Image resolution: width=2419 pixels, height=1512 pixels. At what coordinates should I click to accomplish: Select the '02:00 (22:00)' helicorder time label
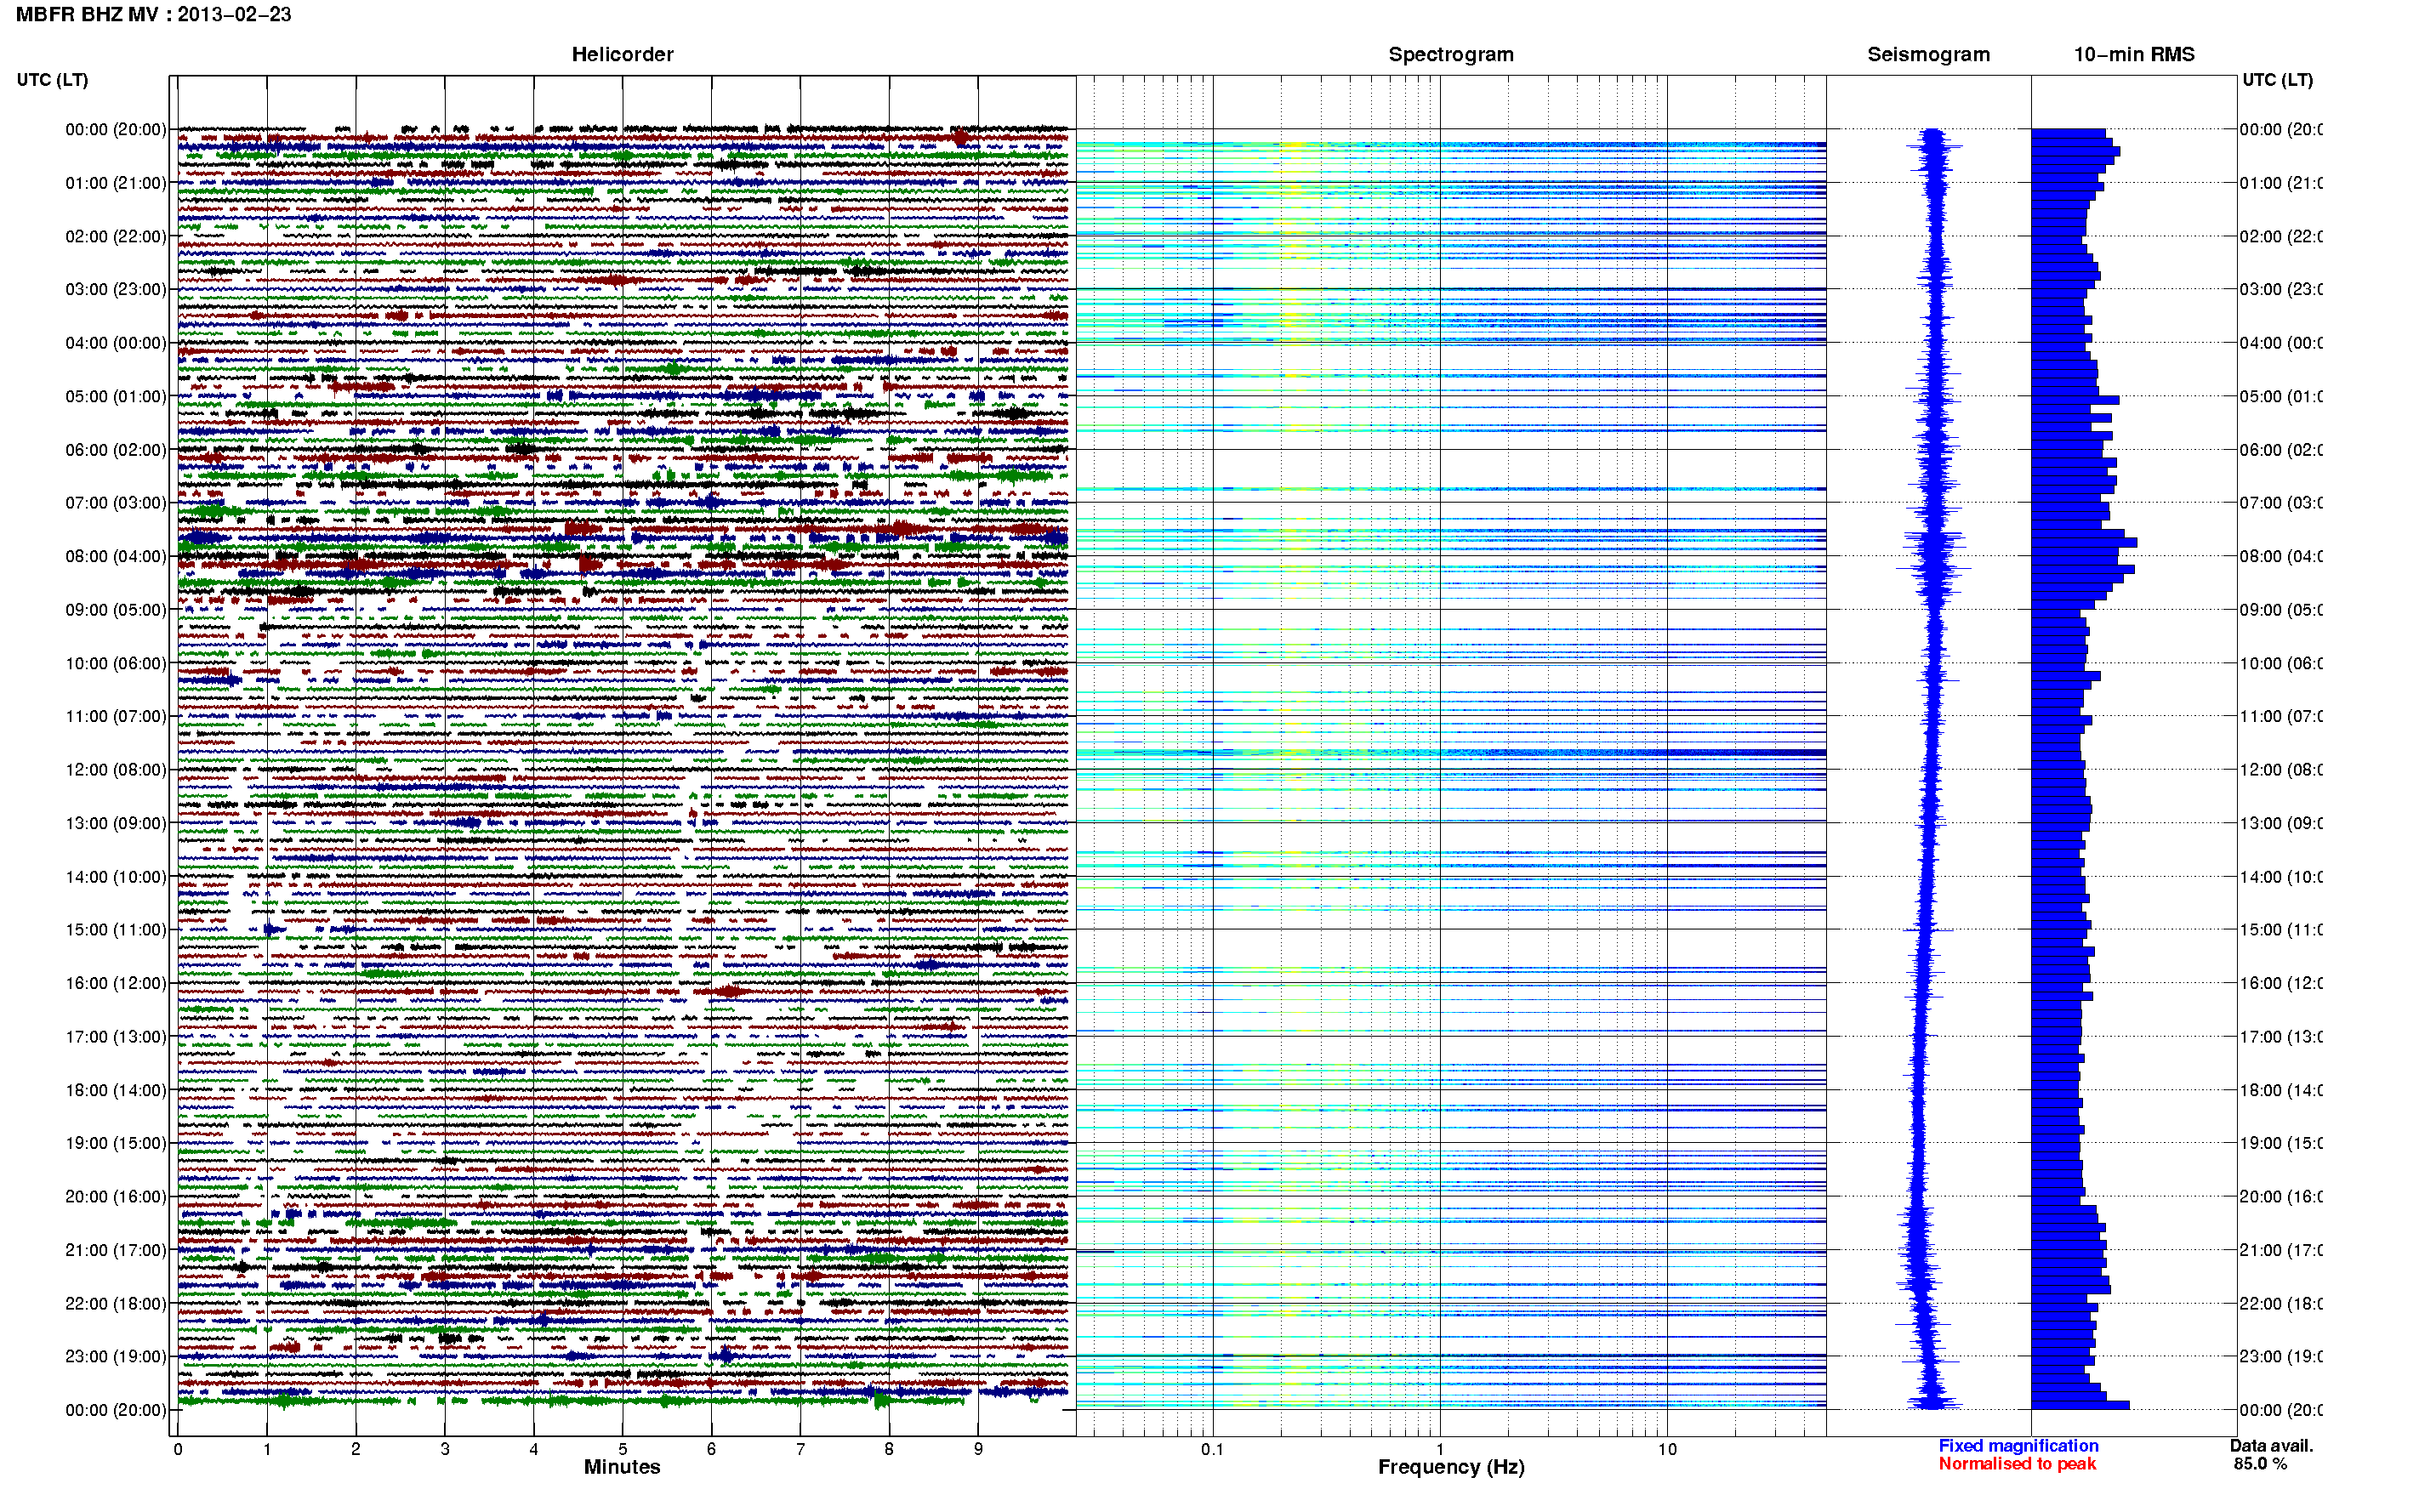coord(116,237)
